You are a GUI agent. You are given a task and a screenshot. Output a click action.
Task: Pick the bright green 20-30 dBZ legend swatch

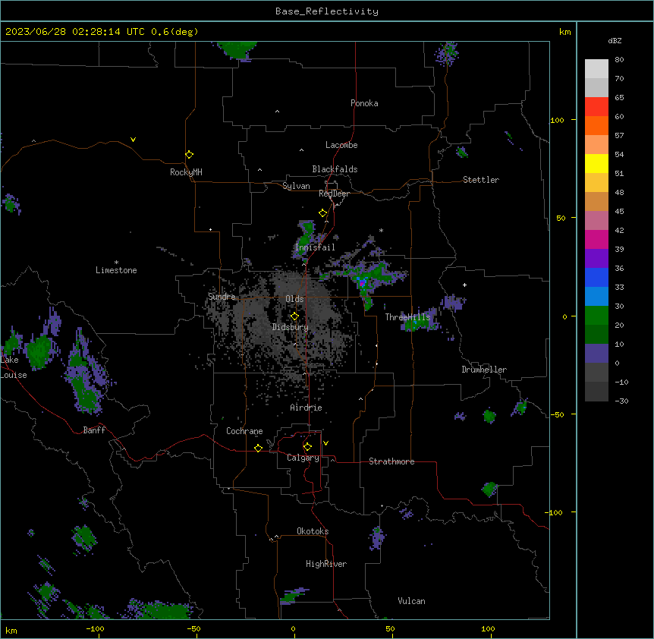coord(596,316)
